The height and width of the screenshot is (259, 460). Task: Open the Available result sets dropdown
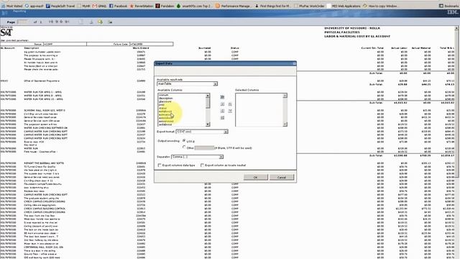click(187, 84)
